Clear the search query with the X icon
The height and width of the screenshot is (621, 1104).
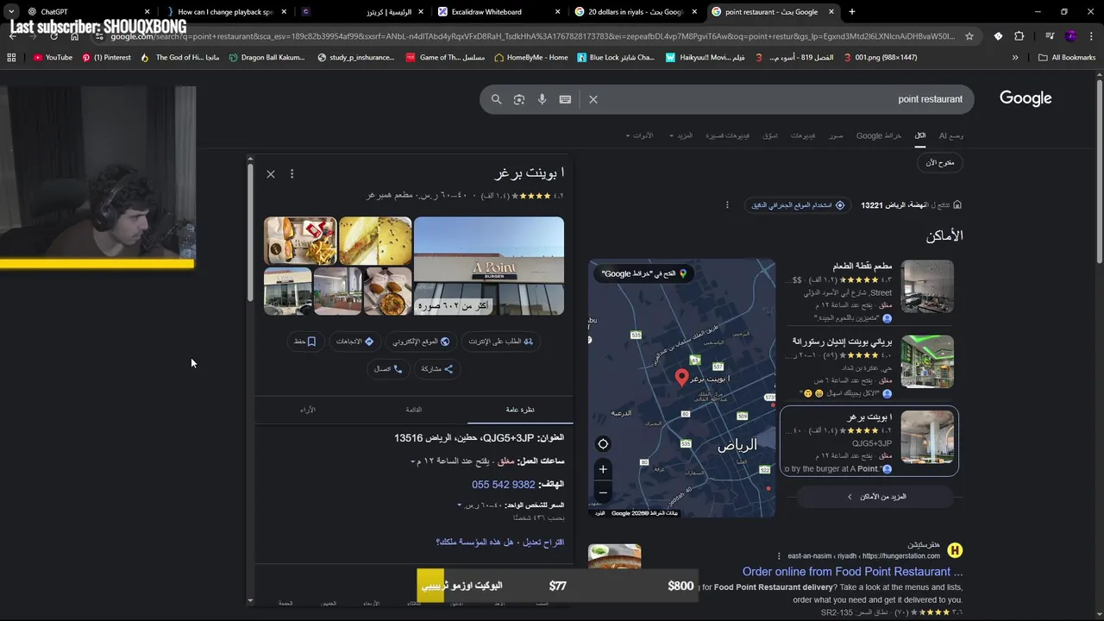(x=593, y=99)
